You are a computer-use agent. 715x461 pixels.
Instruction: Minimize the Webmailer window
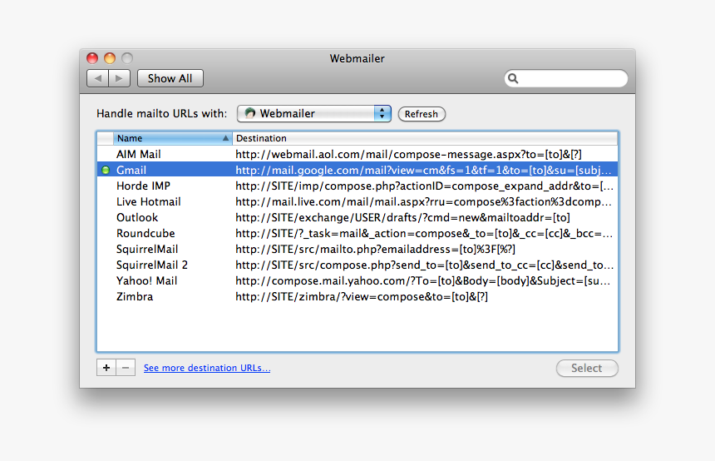[x=110, y=58]
